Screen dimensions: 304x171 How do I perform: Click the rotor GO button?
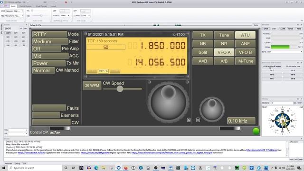click(x=295, y=103)
